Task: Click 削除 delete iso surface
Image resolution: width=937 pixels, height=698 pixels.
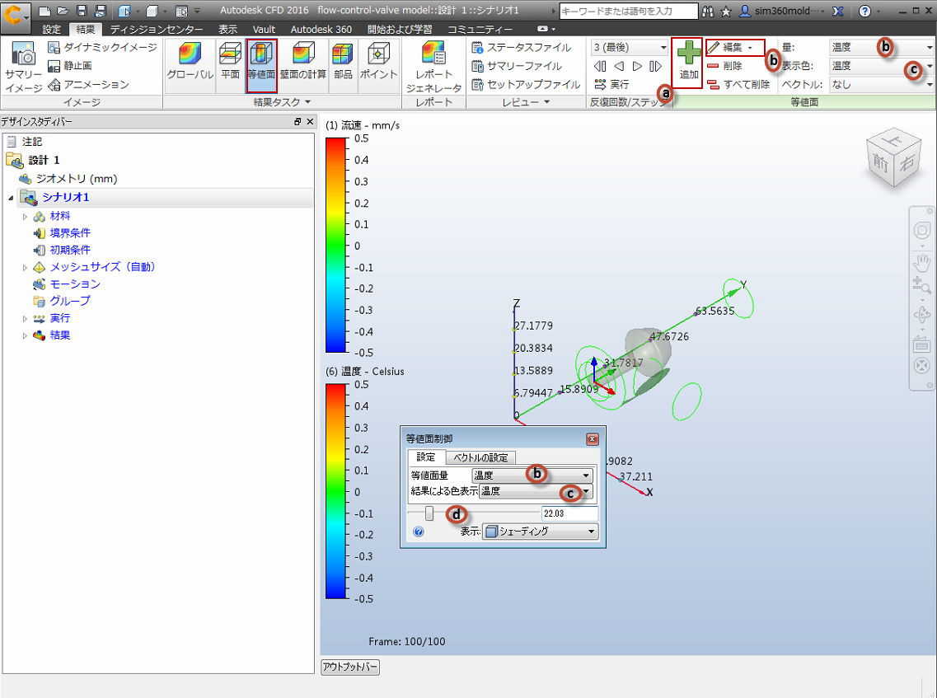Action: (725, 66)
